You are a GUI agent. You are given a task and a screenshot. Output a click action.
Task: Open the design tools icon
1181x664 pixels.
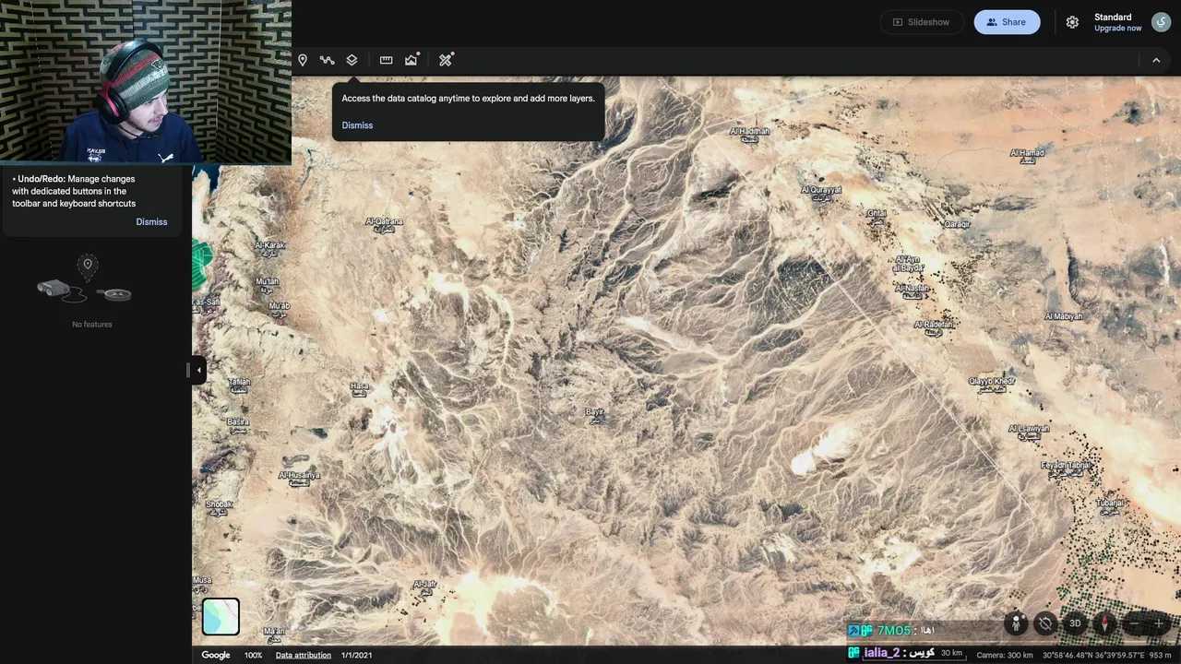pos(446,60)
